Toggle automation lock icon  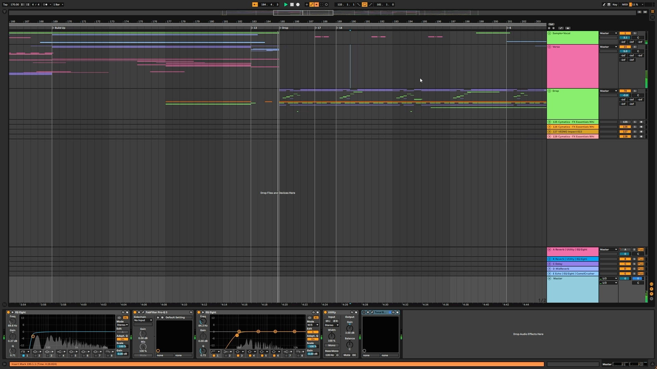(x=568, y=28)
